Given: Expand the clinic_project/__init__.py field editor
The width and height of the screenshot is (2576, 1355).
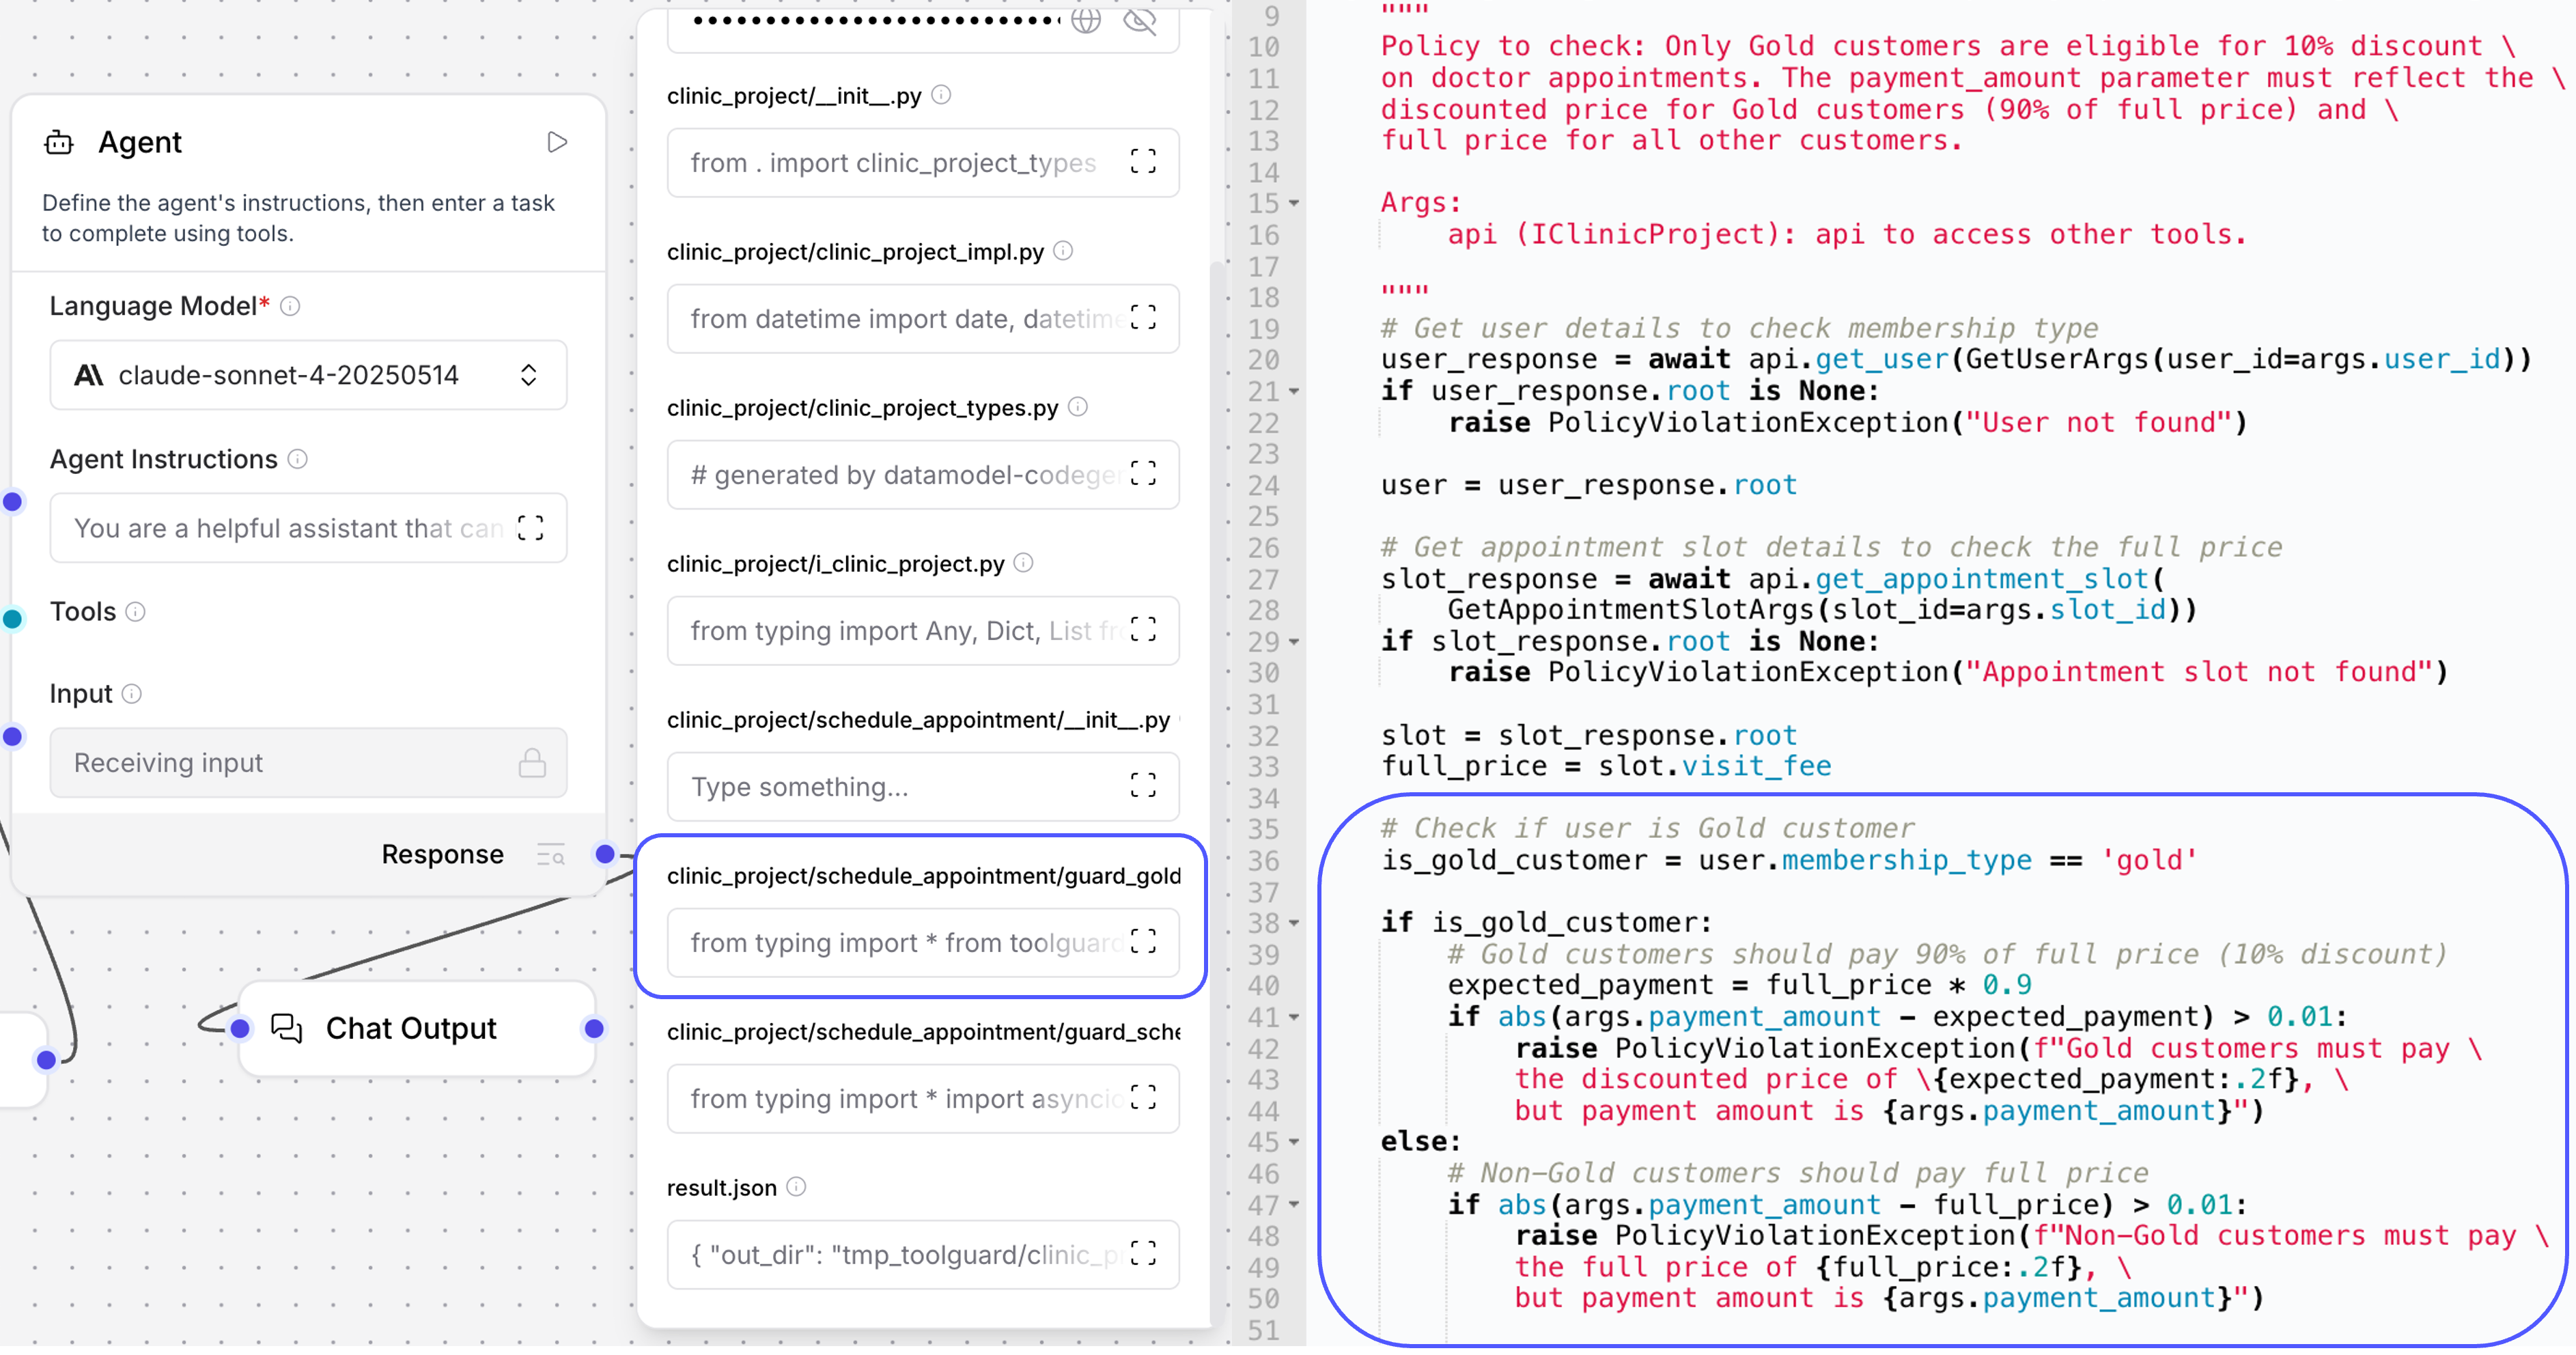Looking at the screenshot, I should pyautogui.click(x=1143, y=162).
